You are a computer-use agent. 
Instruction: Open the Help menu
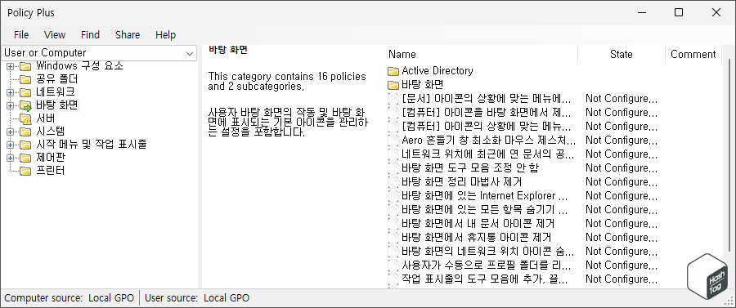[165, 34]
